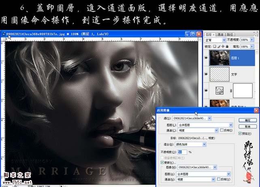Screen dimensions: 260x187
Task: Enable lock transparent pixels in Layers panel
Action: point(215,47)
